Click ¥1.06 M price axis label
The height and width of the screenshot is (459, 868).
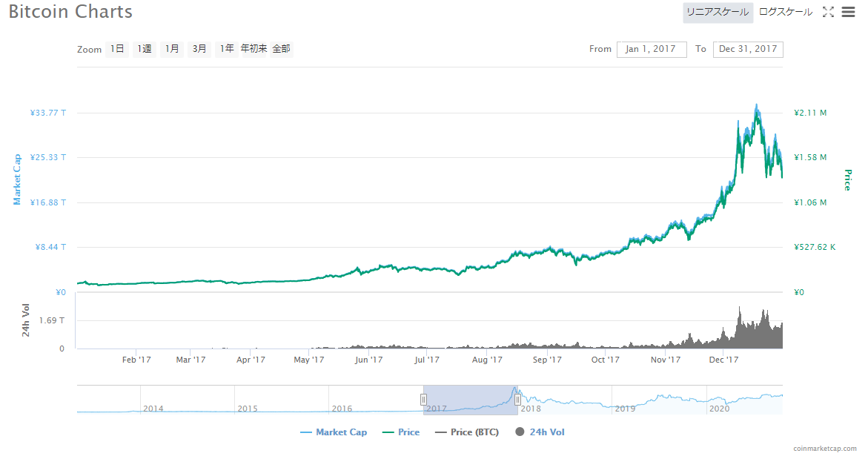click(810, 202)
